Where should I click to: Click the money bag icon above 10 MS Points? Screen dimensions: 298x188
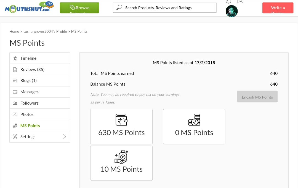click(121, 157)
